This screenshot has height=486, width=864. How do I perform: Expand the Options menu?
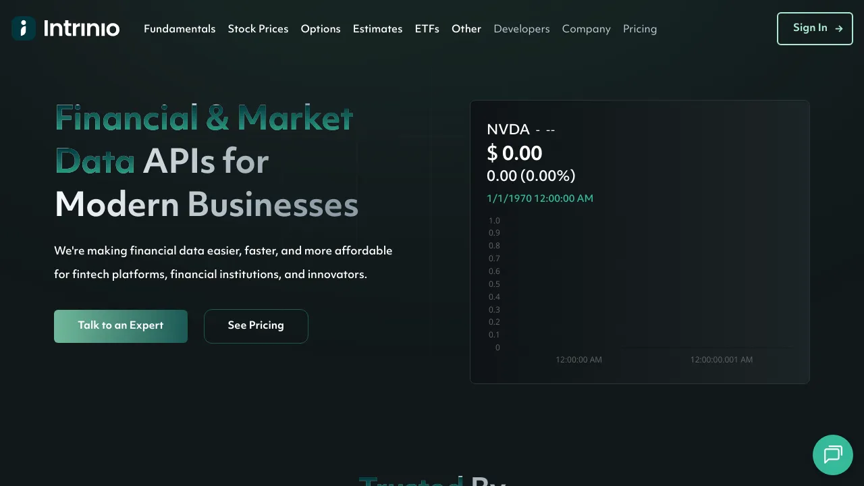(321, 29)
